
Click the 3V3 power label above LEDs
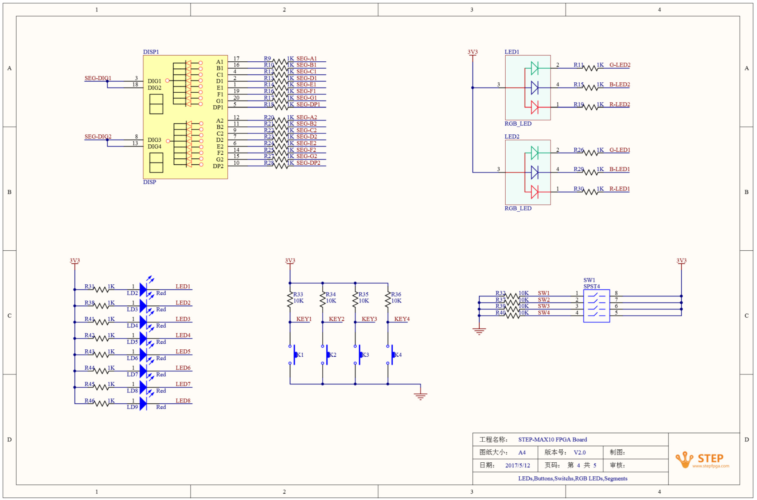click(x=75, y=260)
